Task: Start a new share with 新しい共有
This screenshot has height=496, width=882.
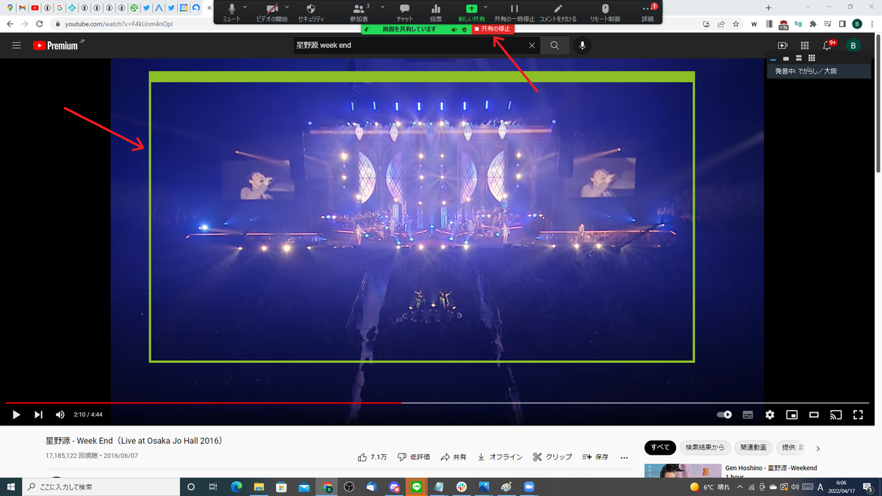Action: [x=471, y=12]
